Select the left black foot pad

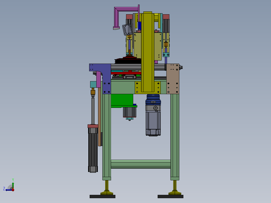(102, 196)
